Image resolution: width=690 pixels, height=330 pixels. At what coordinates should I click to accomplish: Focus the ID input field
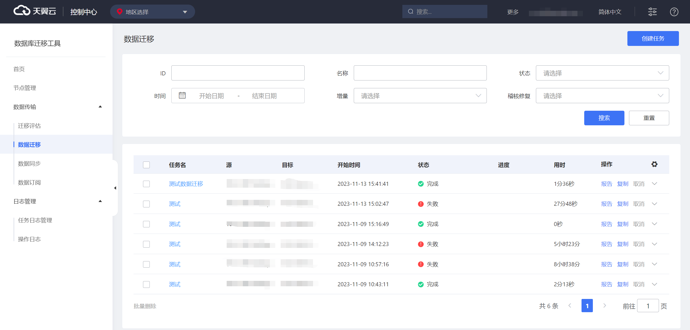[238, 73]
